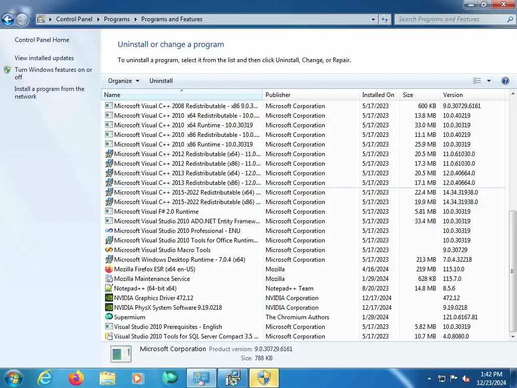Select Visual Studio 2010 Prerequisites - English row
Image resolution: width=517 pixels, height=388 pixels.
304,327
